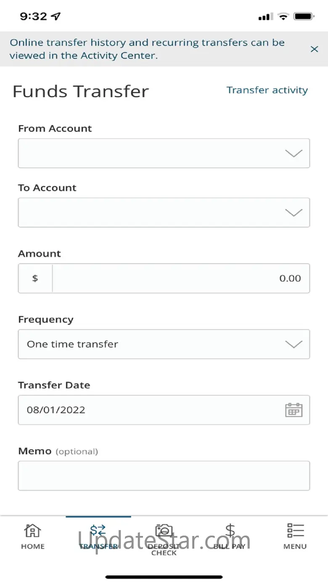Expand the To Account dropdown
The width and height of the screenshot is (328, 584).
164,213
